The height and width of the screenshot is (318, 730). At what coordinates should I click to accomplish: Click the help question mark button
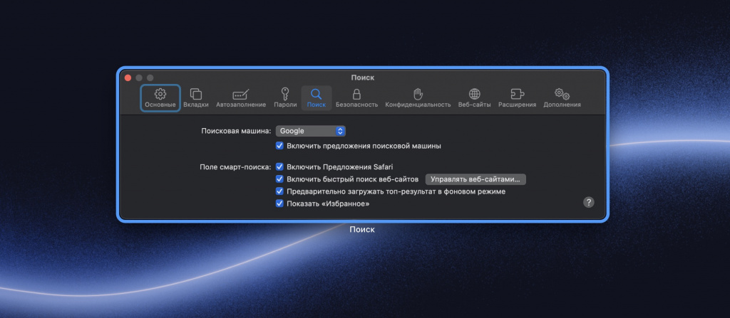coord(588,202)
